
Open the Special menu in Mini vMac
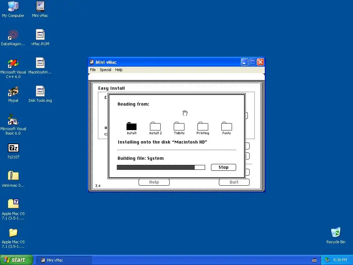coord(105,70)
